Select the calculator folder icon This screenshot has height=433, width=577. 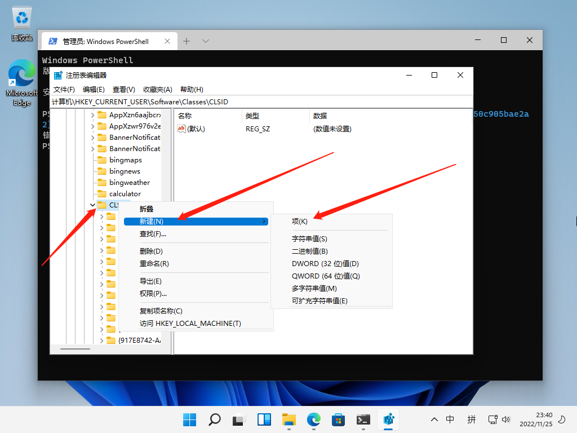102,194
